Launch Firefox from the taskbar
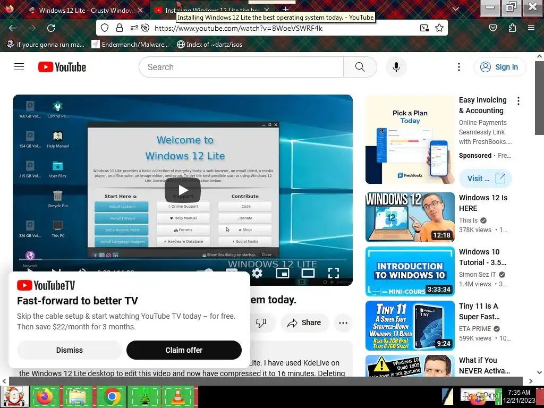The width and height of the screenshot is (544, 408). point(45,396)
